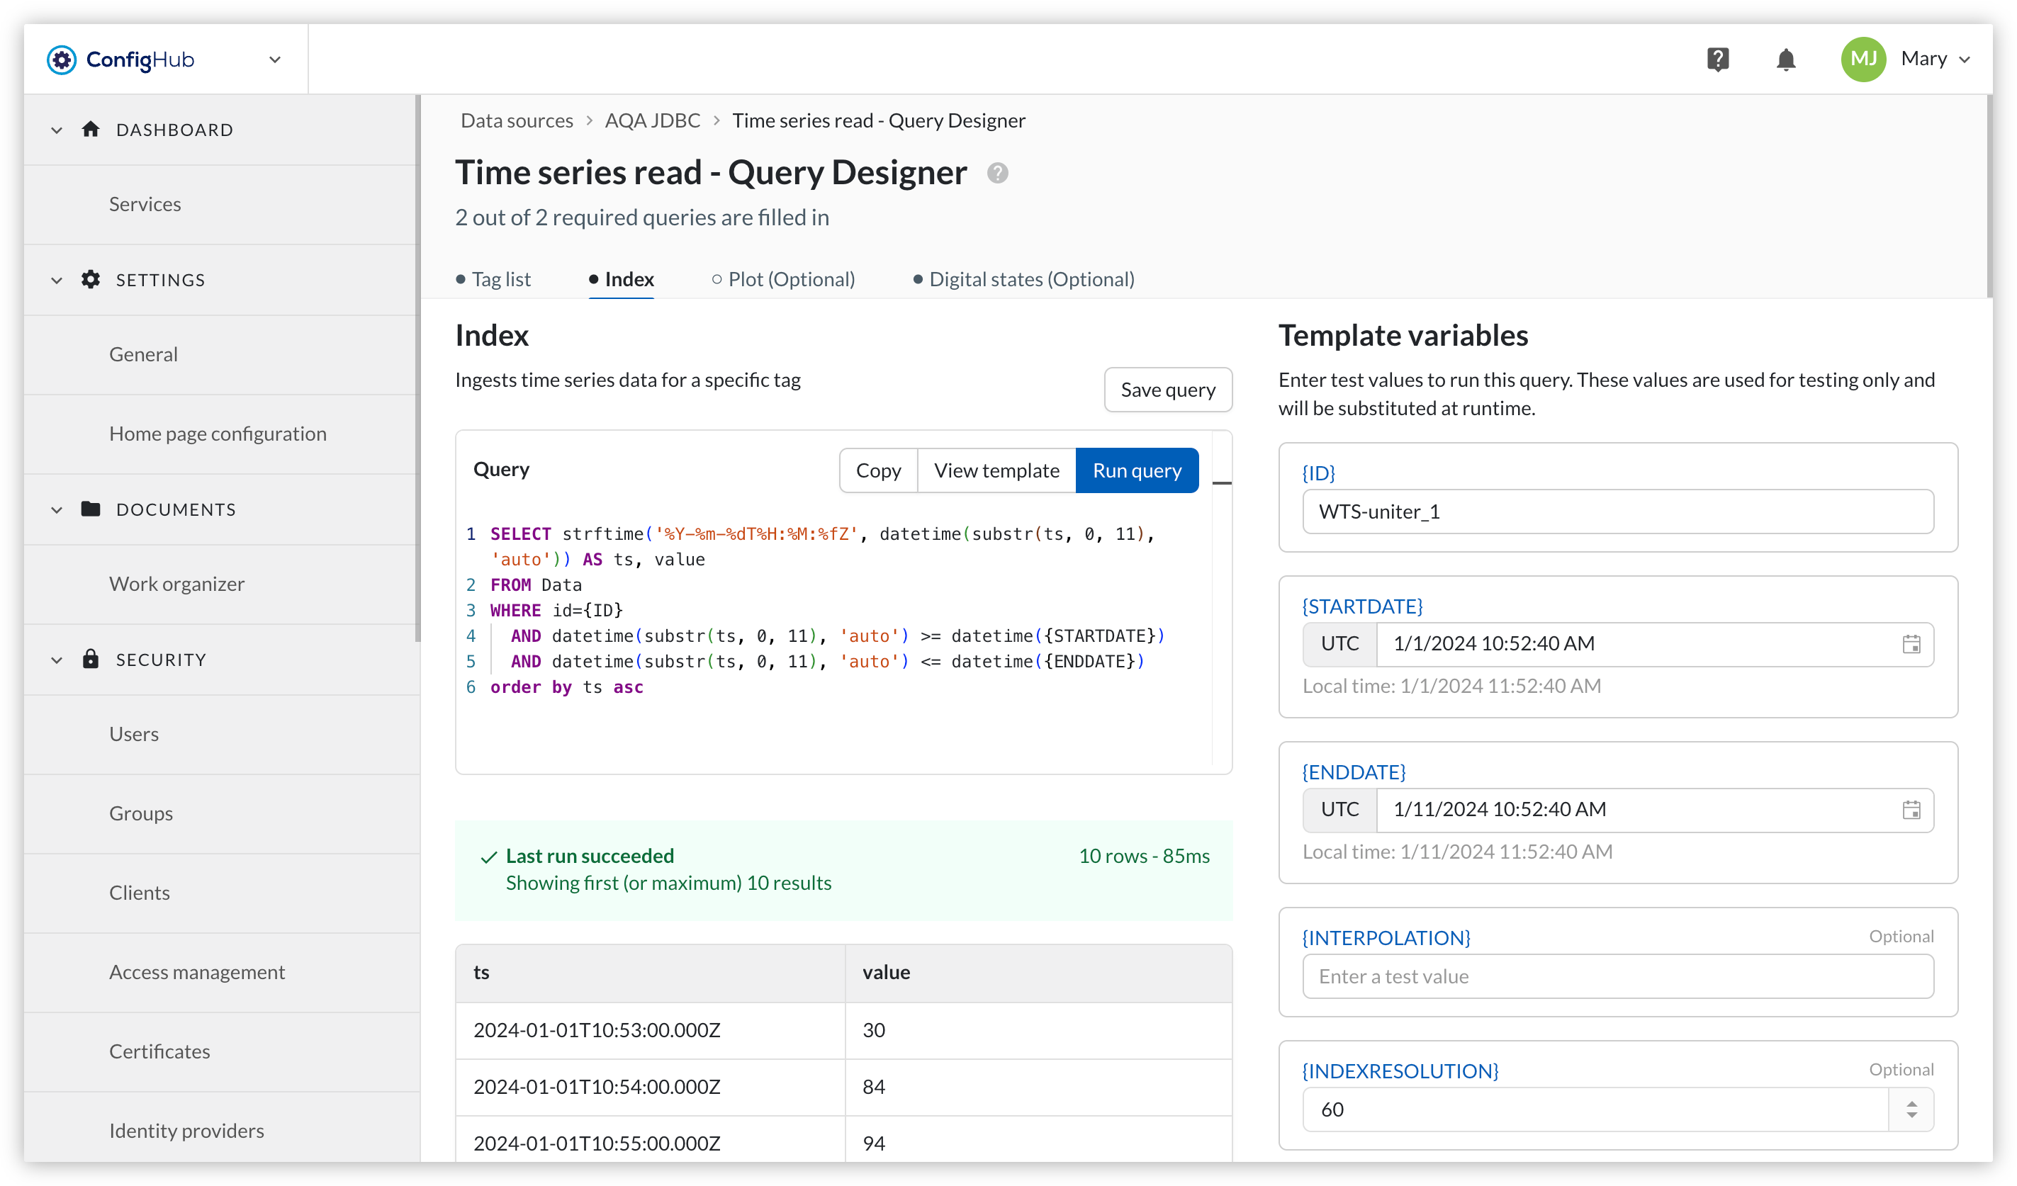Open the help question mark icon in header

point(1718,60)
